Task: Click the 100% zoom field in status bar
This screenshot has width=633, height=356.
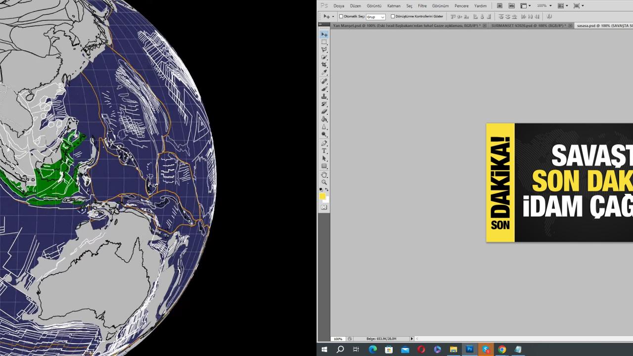Action: (338, 339)
